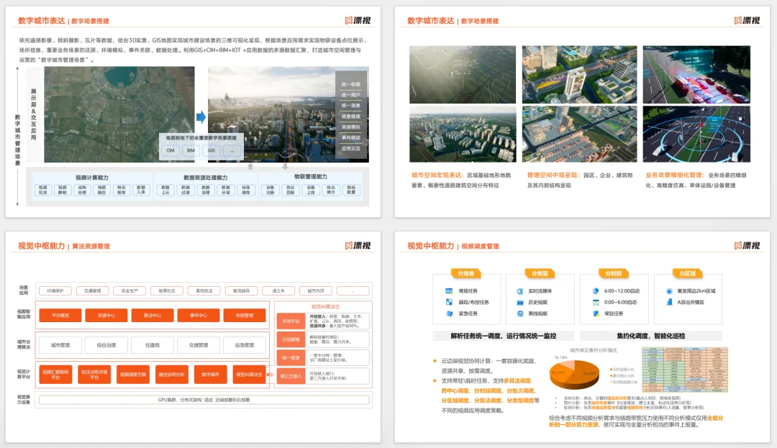This screenshot has height=448, width=777.
Task: Click the 事件中心 orange button
Action: pyautogui.click(x=199, y=316)
